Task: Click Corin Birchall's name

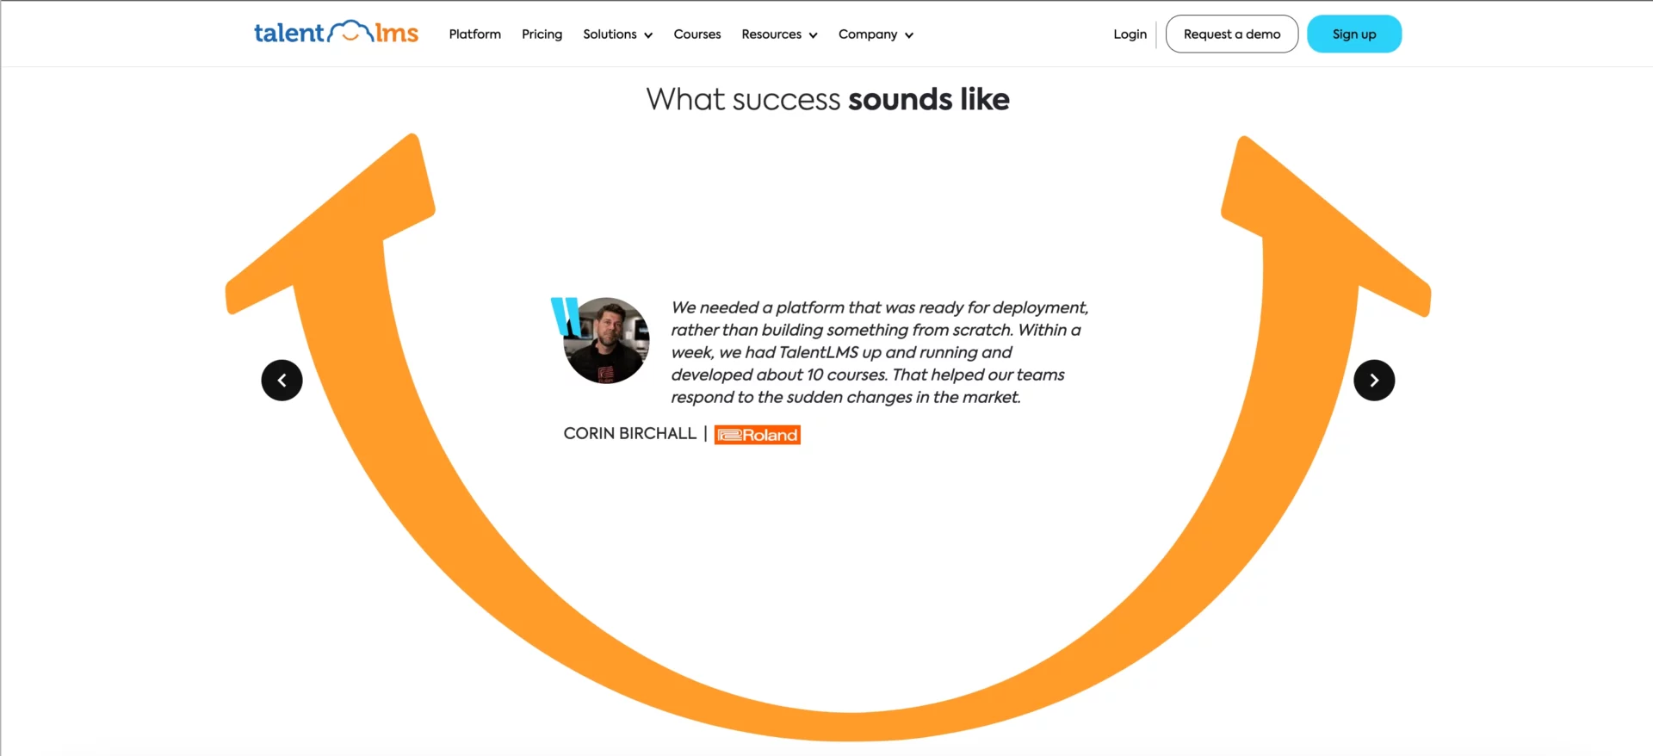Action: coord(629,433)
